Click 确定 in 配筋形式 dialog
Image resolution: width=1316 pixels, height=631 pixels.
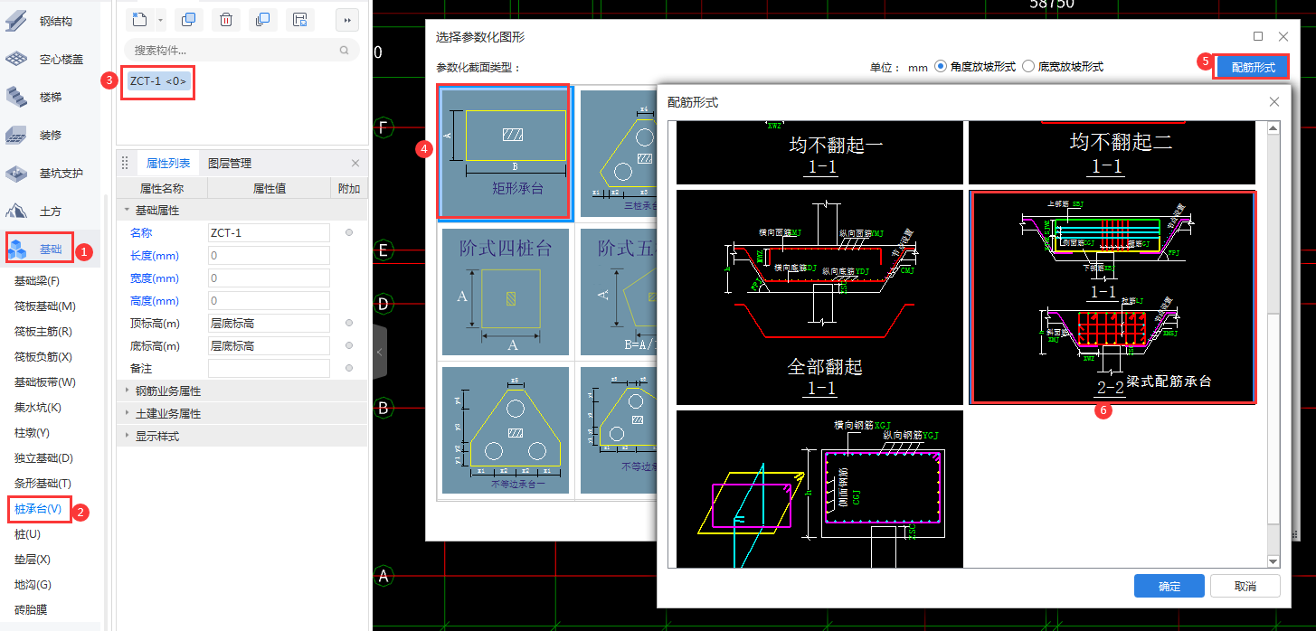tap(1169, 586)
